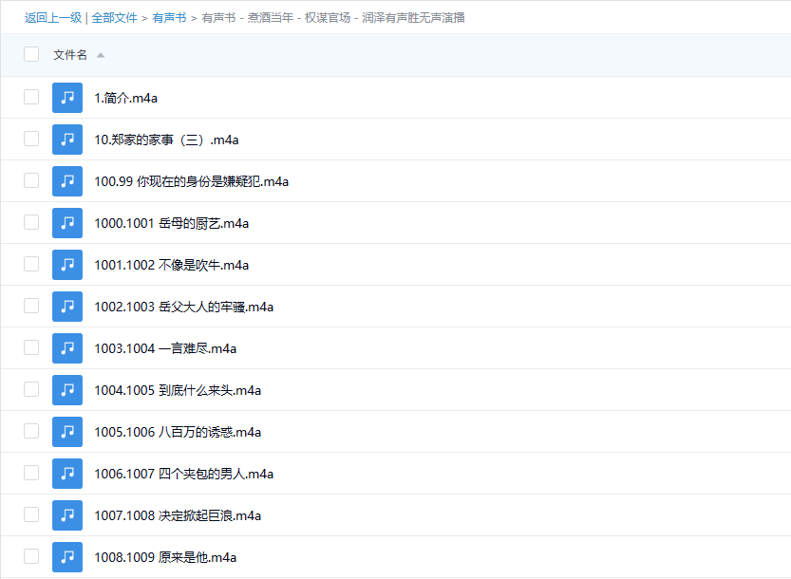Click the audio icon beside 10.郑家的家事（三）.m4a
791x579 pixels.
click(67, 140)
